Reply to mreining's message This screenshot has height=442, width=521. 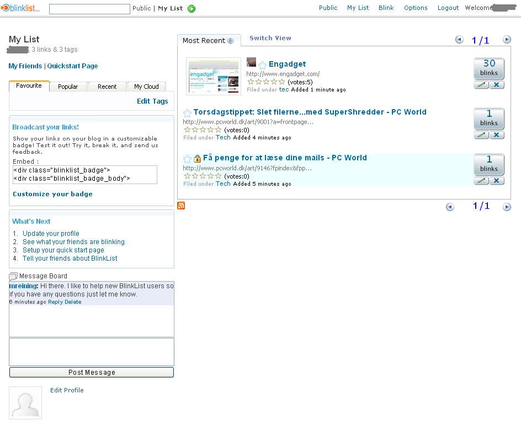(55, 302)
